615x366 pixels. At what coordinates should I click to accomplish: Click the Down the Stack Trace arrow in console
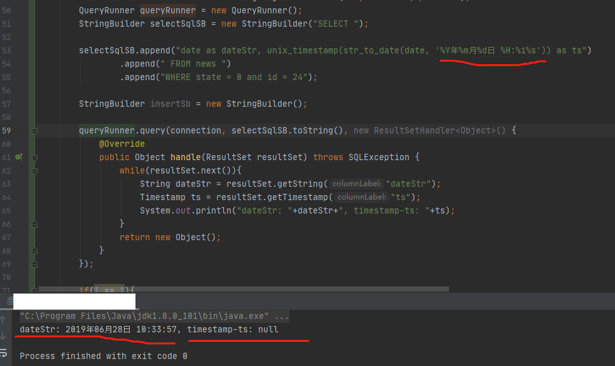(3, 336)
